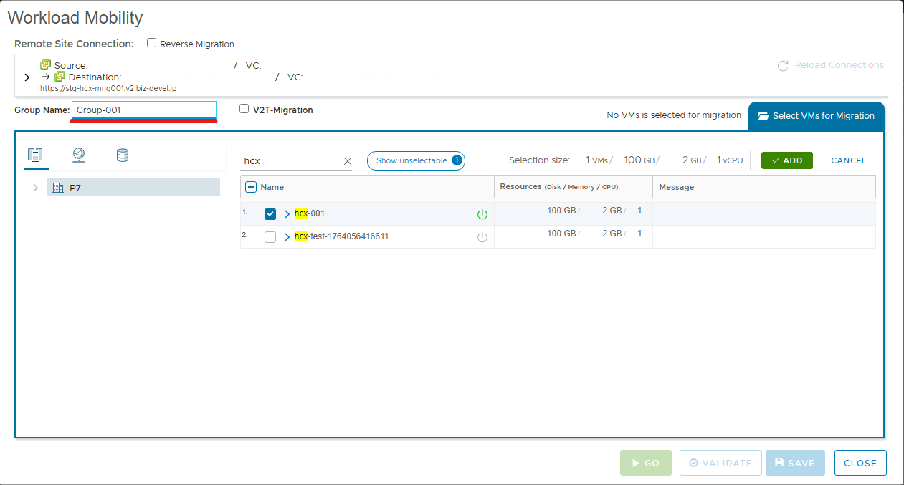Select the P7 datacenter tree item
Image resolution: width=904 pixels, height=485 pixels.
pyautogui.click(x=133, y=188)
